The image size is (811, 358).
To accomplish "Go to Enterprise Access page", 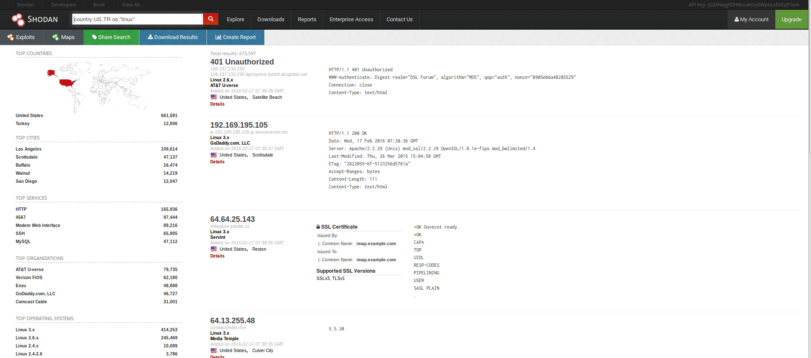I will point(351,20).
